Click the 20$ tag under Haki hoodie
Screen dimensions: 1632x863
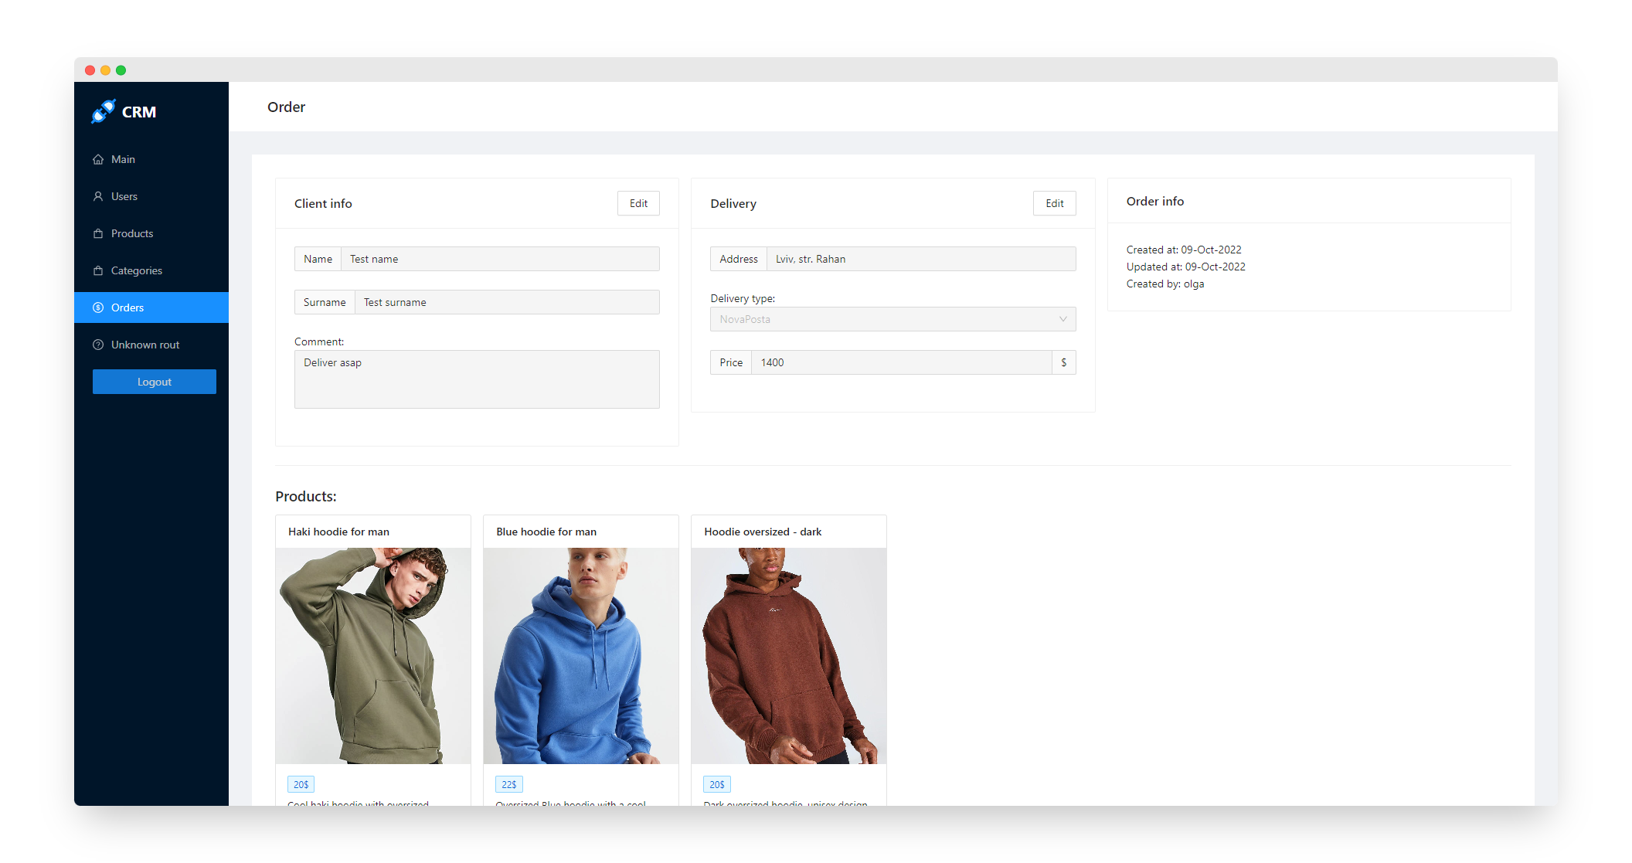301,784
